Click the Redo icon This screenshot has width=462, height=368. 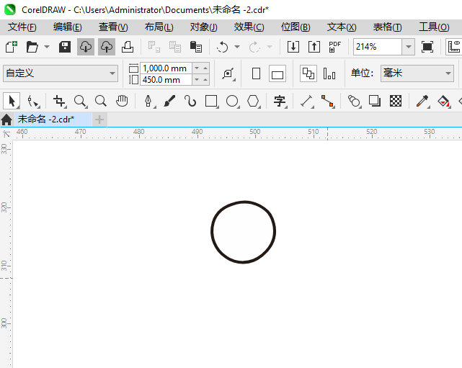pos(254,47)
